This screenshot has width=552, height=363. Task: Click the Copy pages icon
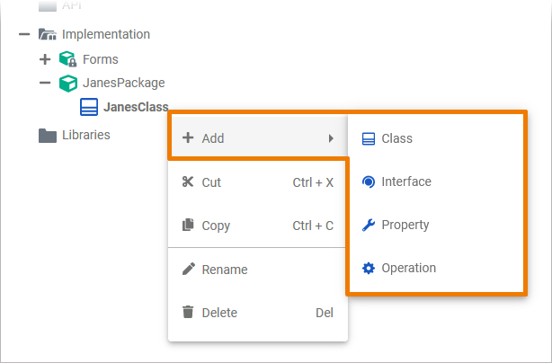(x=188, y=226)
